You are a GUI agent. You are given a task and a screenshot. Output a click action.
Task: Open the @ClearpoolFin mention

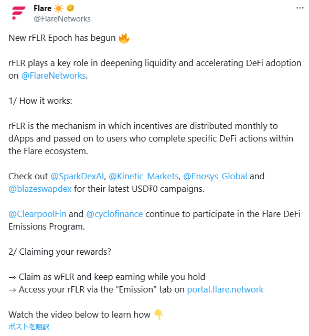pos(37,214)
